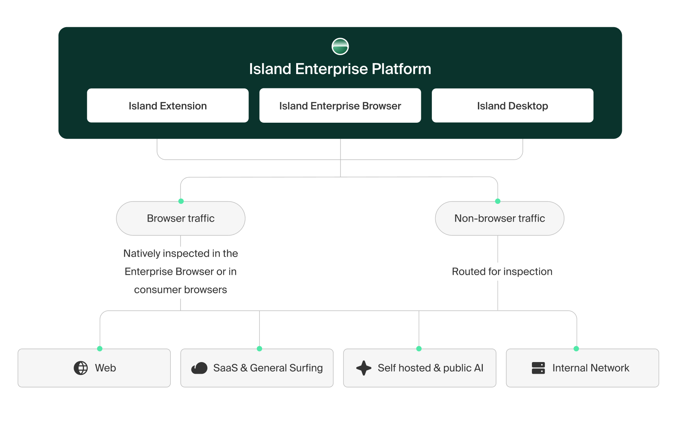Click the Island logo circle icon
The width and height of the screenshot is (680, 427).
tap(340, 46)
